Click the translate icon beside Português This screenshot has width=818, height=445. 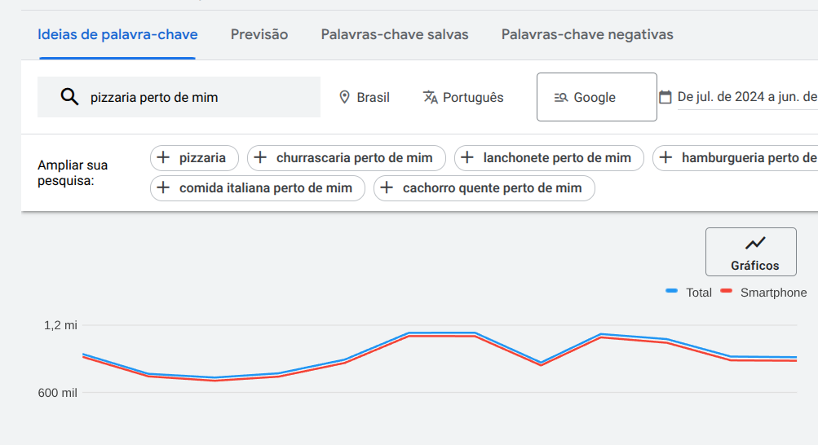(431, 98)
